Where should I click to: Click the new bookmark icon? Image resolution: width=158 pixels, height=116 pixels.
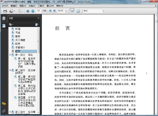coord(37,25)
